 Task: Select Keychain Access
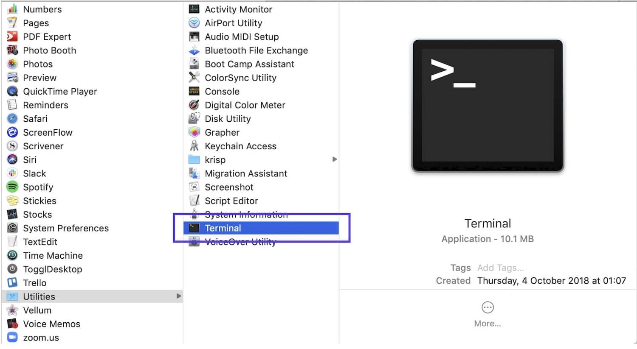(240, 146)
